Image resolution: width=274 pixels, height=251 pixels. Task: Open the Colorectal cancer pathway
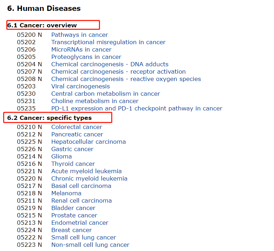click(x=77, y=127)
